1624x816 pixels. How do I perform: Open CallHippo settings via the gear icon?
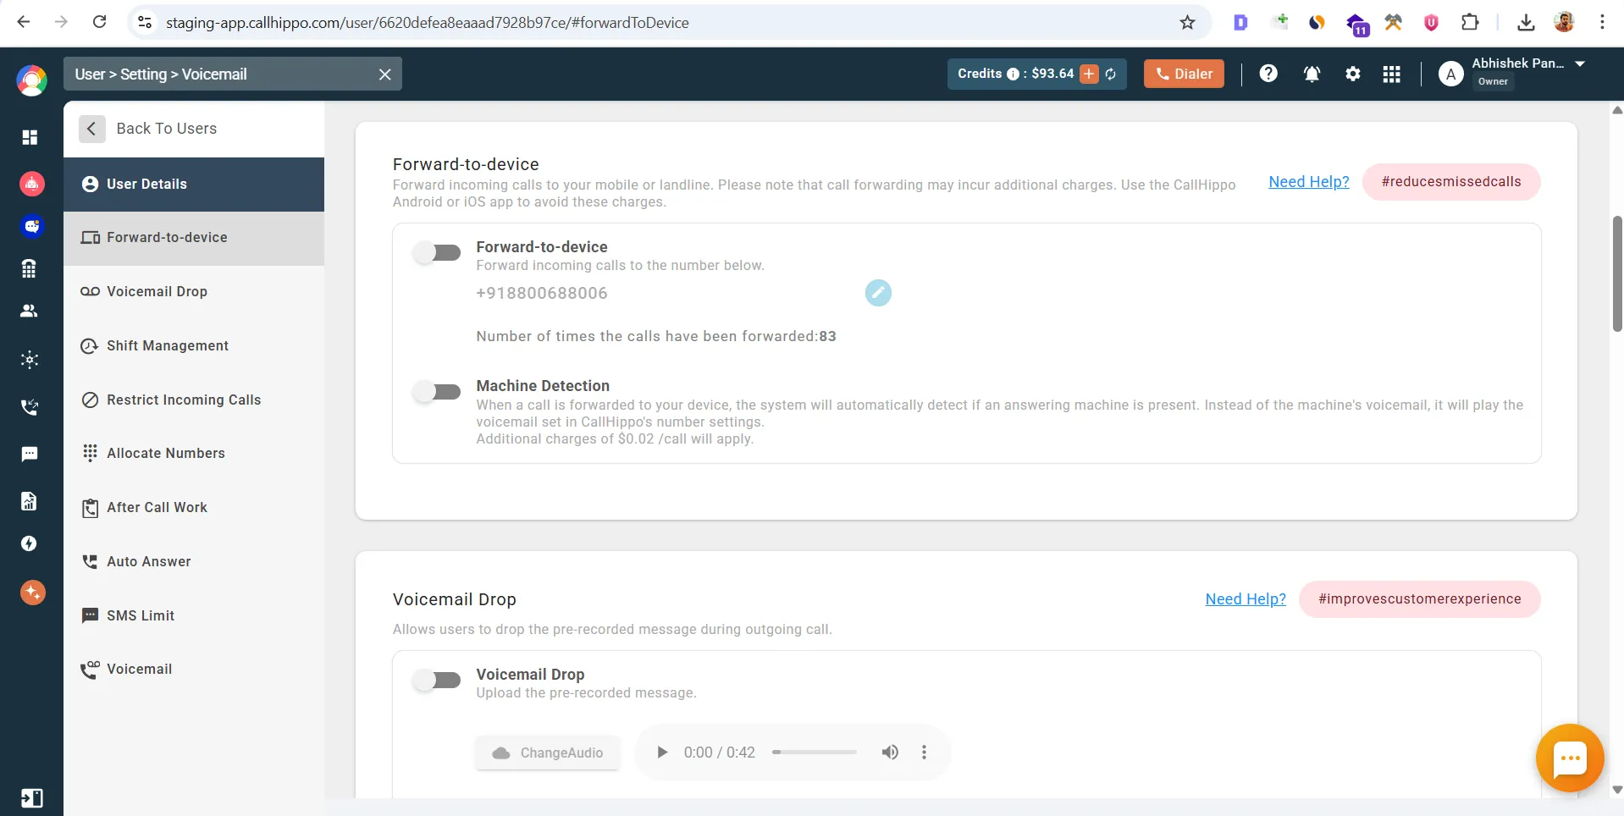coord(1352,74)
